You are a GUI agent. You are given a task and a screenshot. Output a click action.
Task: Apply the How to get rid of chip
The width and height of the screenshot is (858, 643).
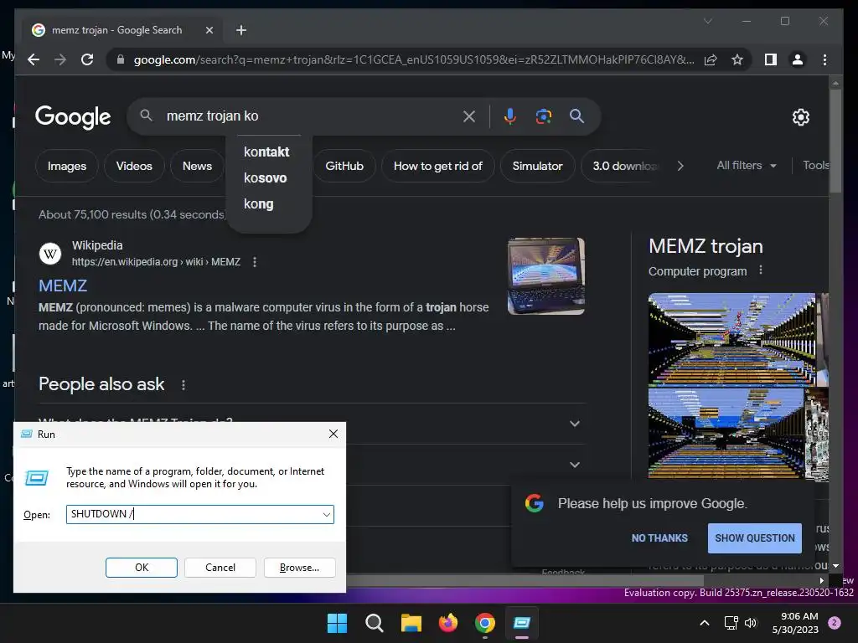437,166
